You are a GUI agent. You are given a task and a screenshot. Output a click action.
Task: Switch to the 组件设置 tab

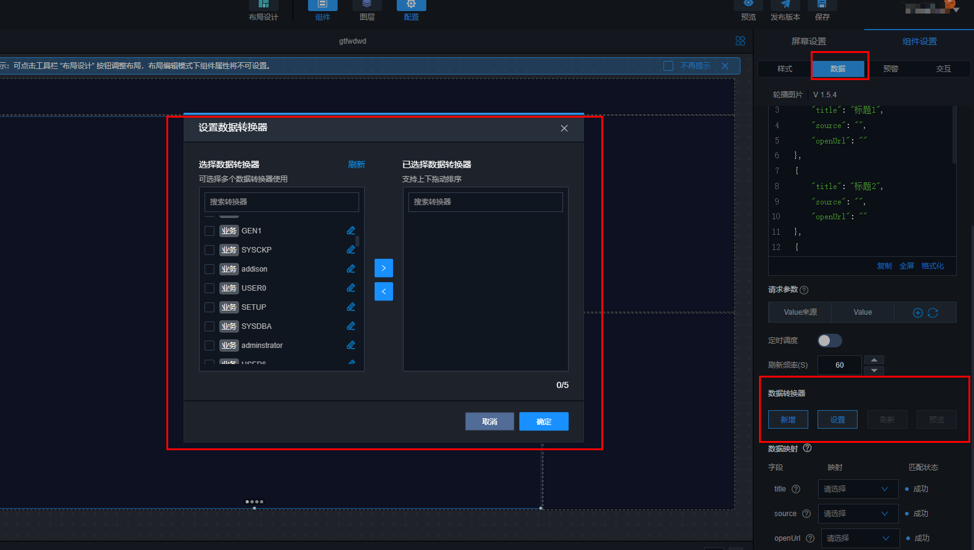point(920,41)
